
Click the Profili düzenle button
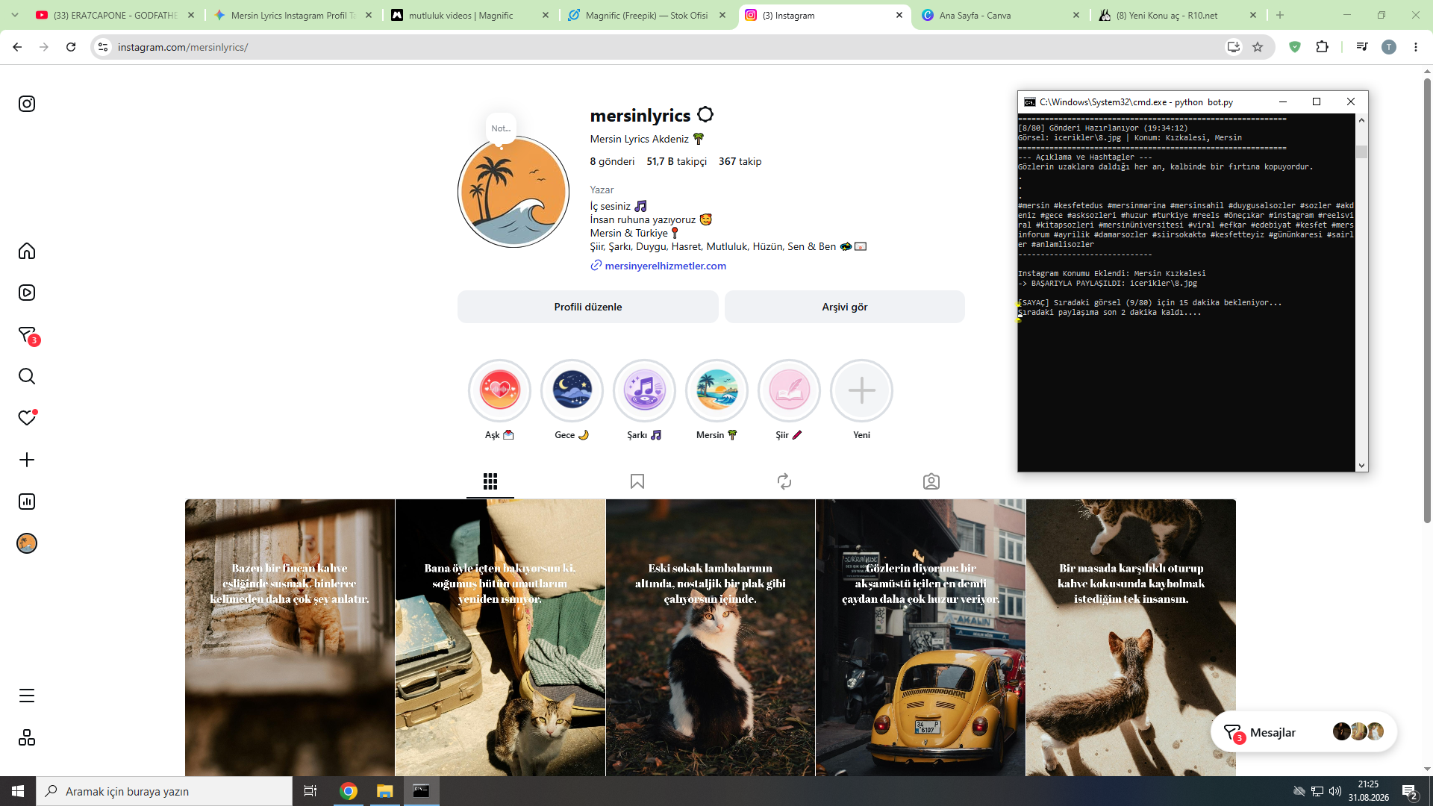[x=588, y=307]
